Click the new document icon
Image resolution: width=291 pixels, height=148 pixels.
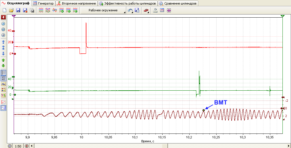5,11
